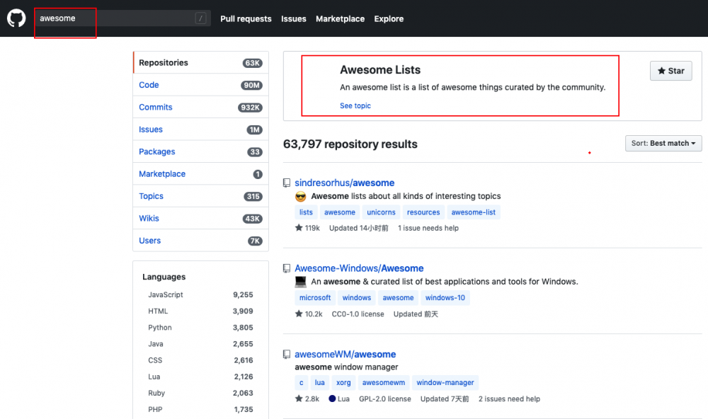Click the sunglasses avatar of sindresorhus/awesome
This screenshot has width=708, height=419.
299,196
